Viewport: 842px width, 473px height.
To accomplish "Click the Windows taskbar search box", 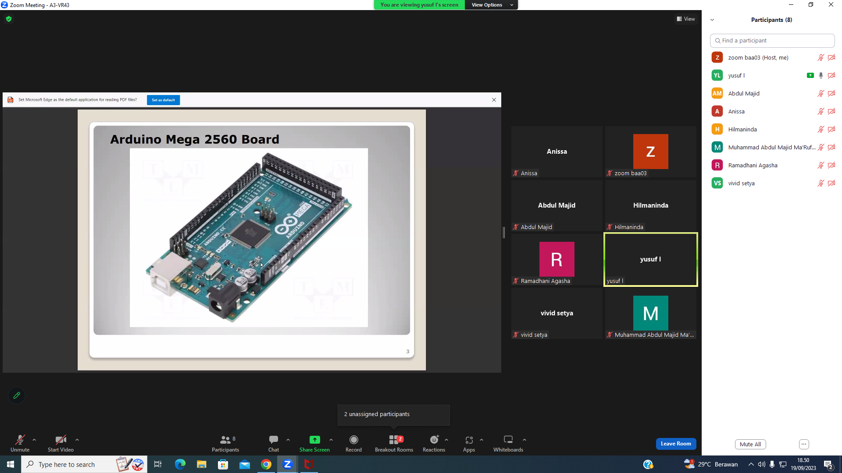I will [x=84, y=464].
